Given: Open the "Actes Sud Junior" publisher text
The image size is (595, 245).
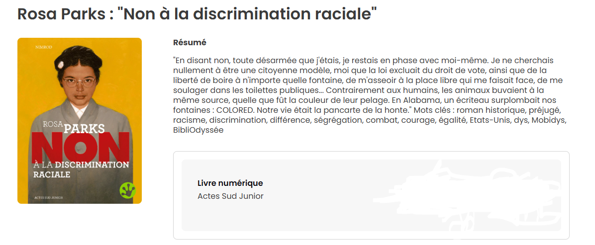Looking at the screenshot, I should click(230, 196).
